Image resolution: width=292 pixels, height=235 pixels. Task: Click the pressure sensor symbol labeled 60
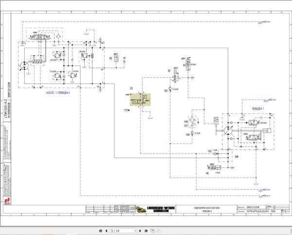(x=116, y=59)
